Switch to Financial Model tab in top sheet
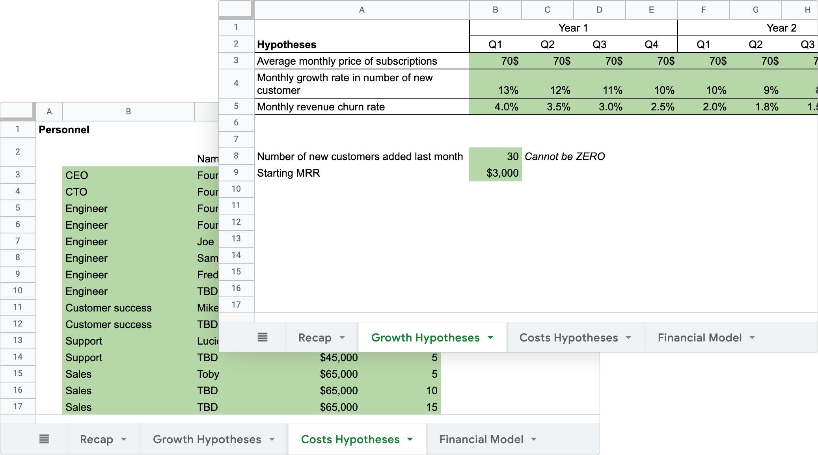 (699, 338)
